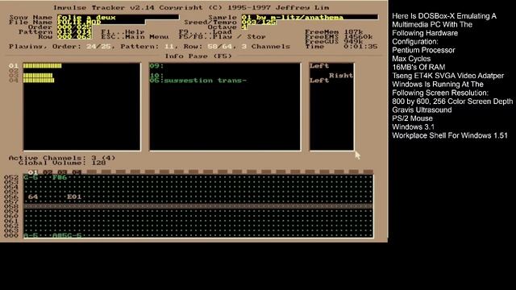This screenshot has height=290, width=516.
Task: Select channel 02 header in pattern view
Action: (x=48, y=172)
